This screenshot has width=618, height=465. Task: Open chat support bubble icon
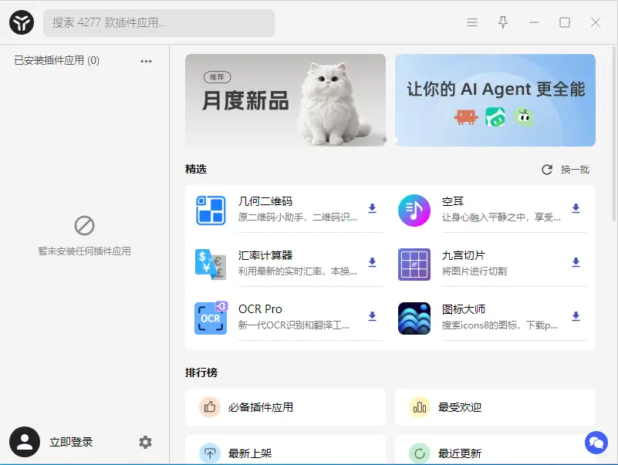pyautogui.click(x=596, y=443)
